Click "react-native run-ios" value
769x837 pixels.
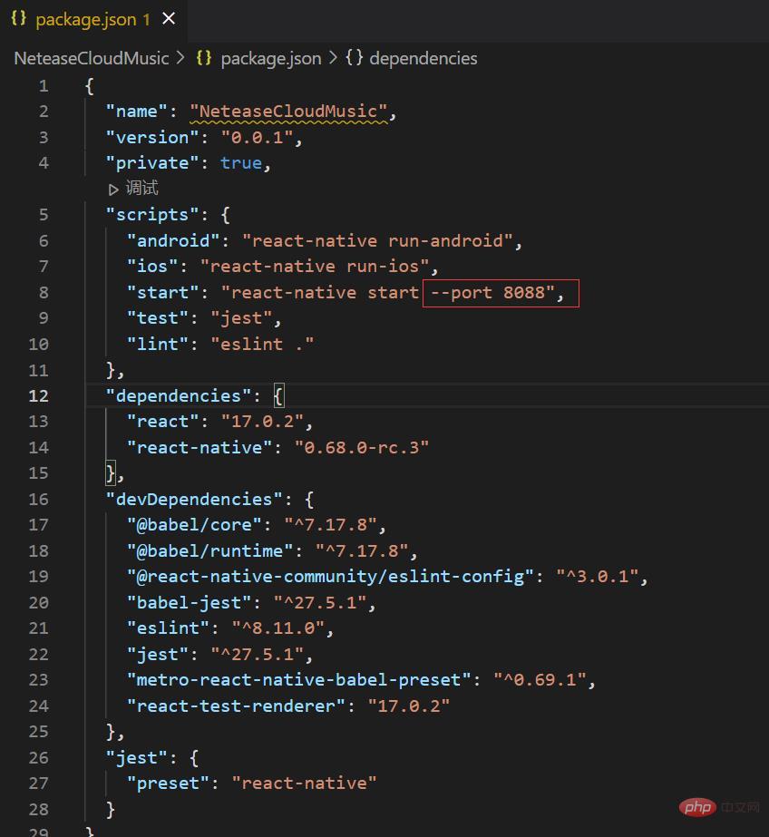315,267
